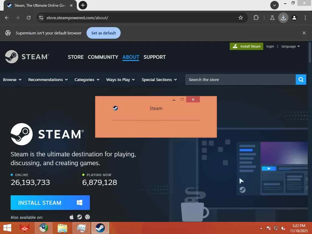Expand the Categories dropdown
This screenshot has height=234, width=312.
click(x=87, y=80)
